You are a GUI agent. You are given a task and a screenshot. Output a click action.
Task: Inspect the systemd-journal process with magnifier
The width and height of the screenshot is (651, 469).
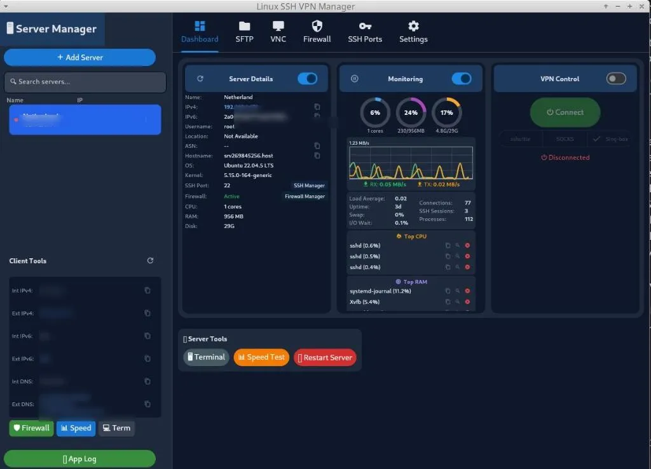pos(458,291)
